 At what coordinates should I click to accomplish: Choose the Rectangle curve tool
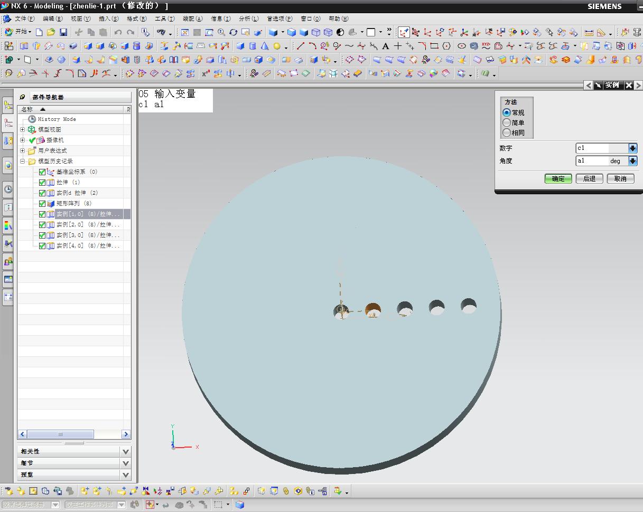(434, 46)
